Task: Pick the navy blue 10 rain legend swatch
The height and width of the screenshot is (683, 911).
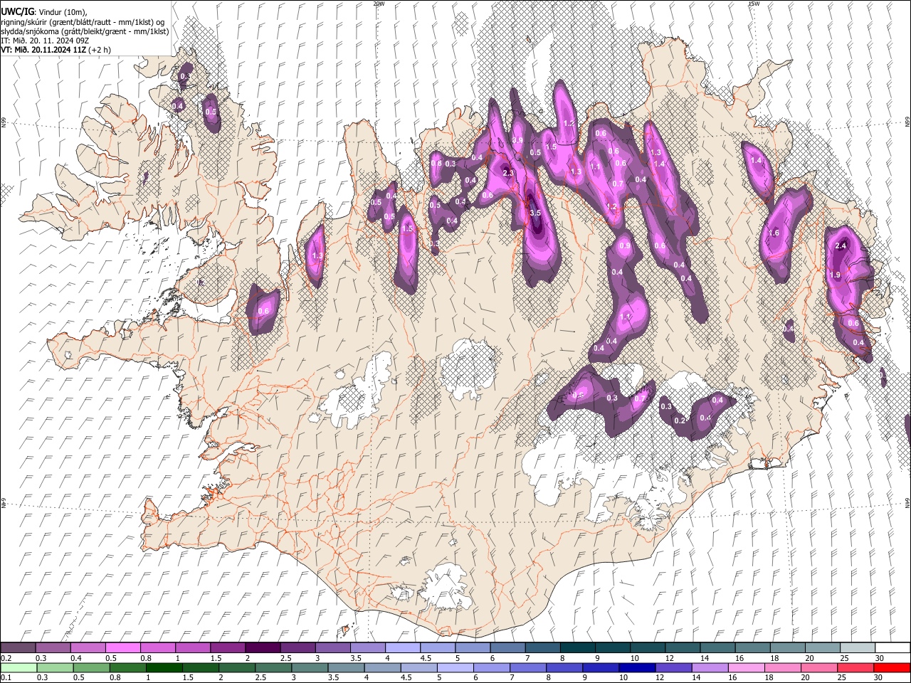Action: (x=636, y=667)
